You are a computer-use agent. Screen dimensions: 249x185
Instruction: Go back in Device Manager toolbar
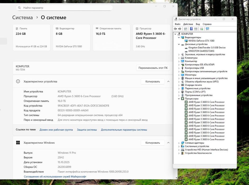click(x=175, y=29)
